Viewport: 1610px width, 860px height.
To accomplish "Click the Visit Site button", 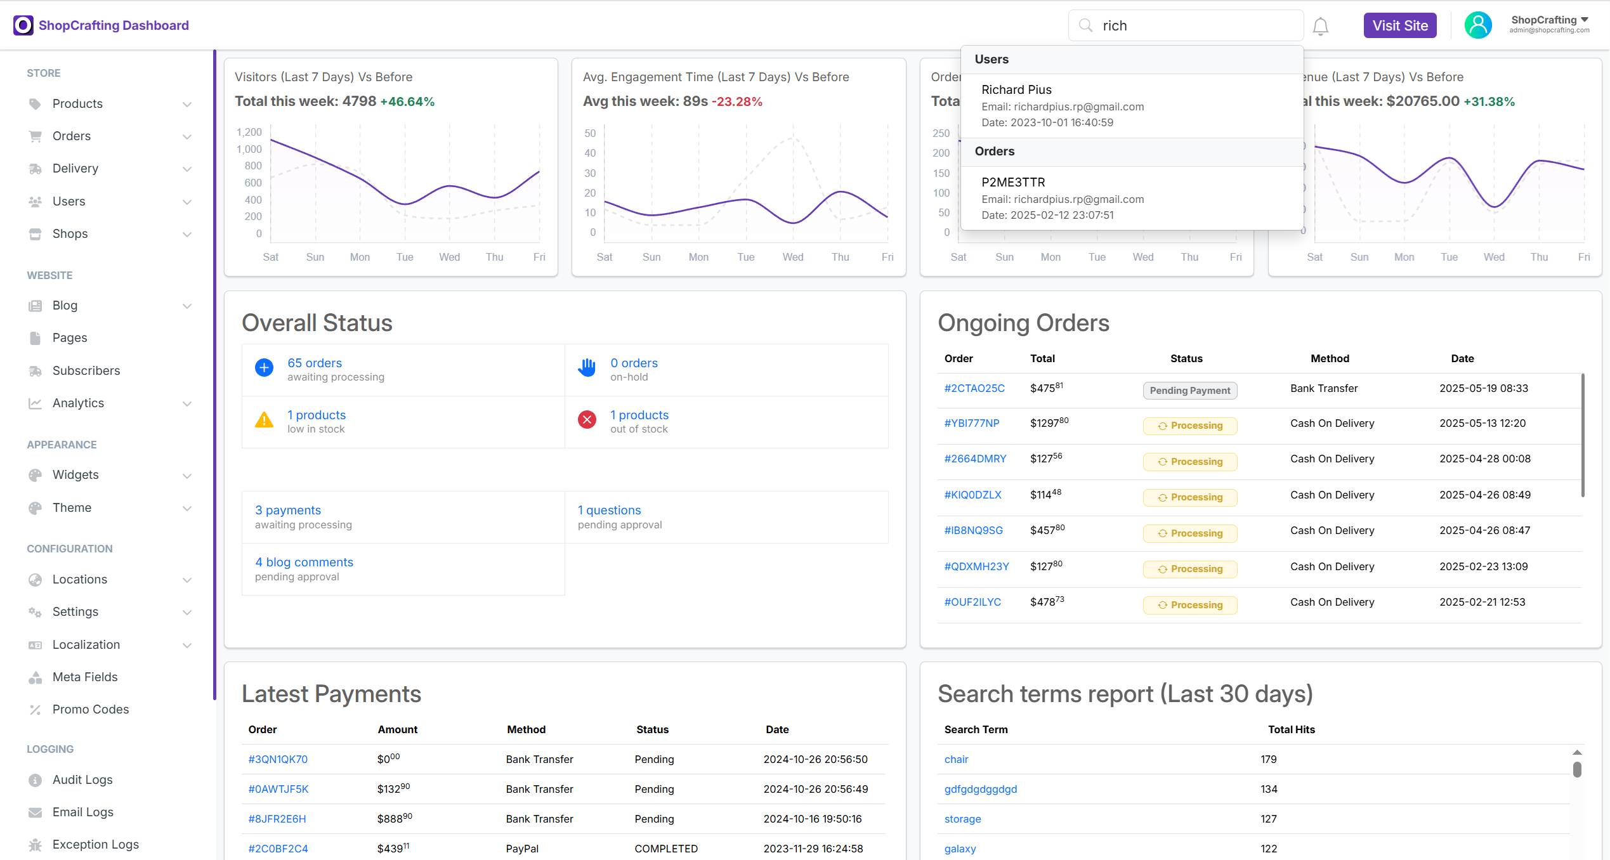I will tap(1399, 25).
